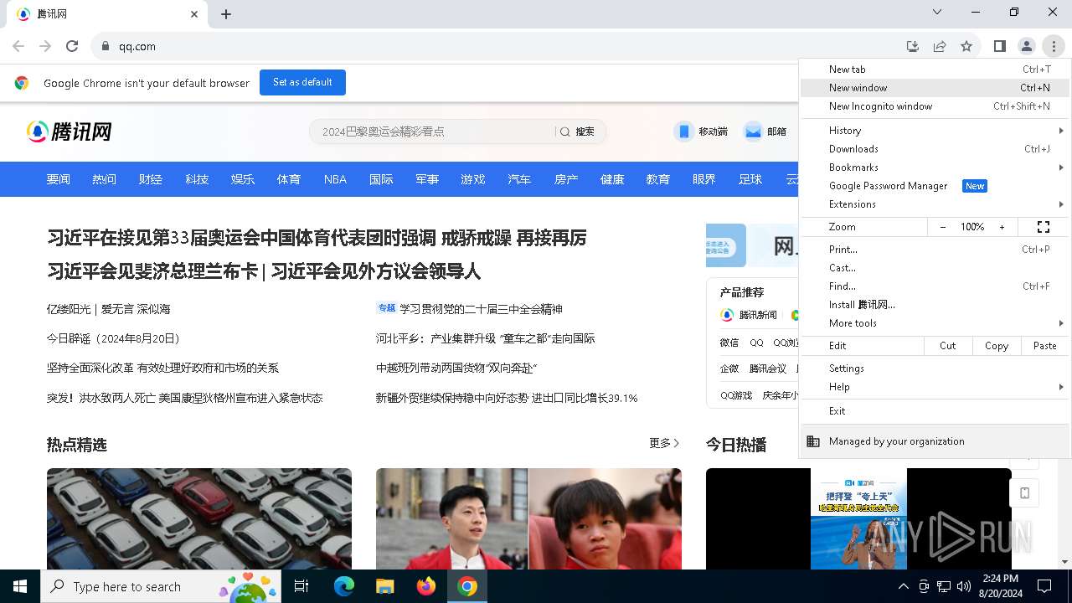Viewport: 1072px width, 603px height.
Task: Click the share page icon
Action: click(940, 46)
